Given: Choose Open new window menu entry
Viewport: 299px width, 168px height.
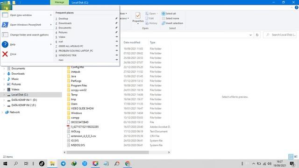Looking at the screenshot, I should [x=26, y=15].
